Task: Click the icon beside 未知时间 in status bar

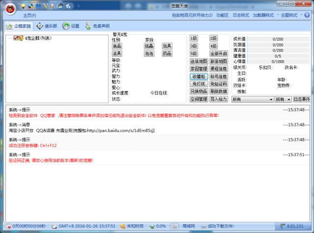Action: 123,227
